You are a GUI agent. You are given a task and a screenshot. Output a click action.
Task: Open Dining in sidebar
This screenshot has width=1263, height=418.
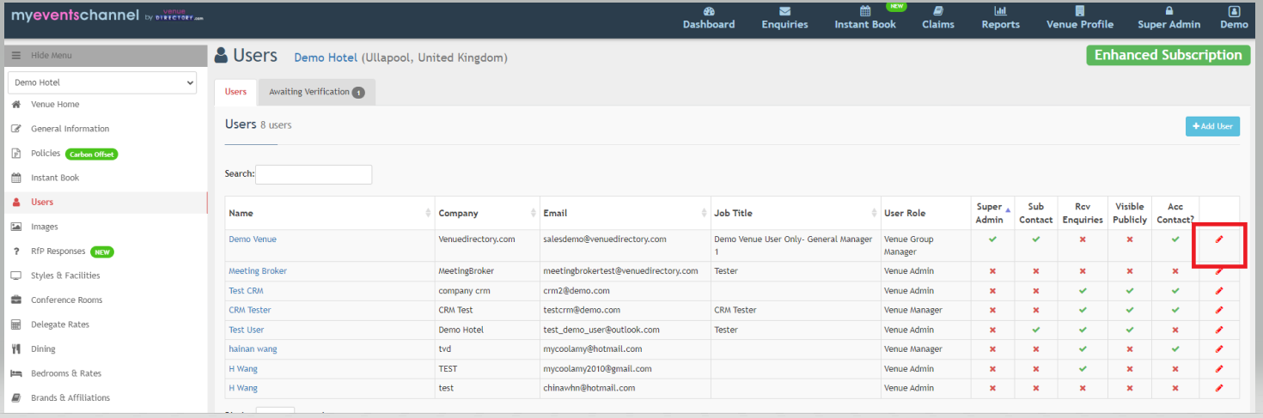(x=43, y=348)
